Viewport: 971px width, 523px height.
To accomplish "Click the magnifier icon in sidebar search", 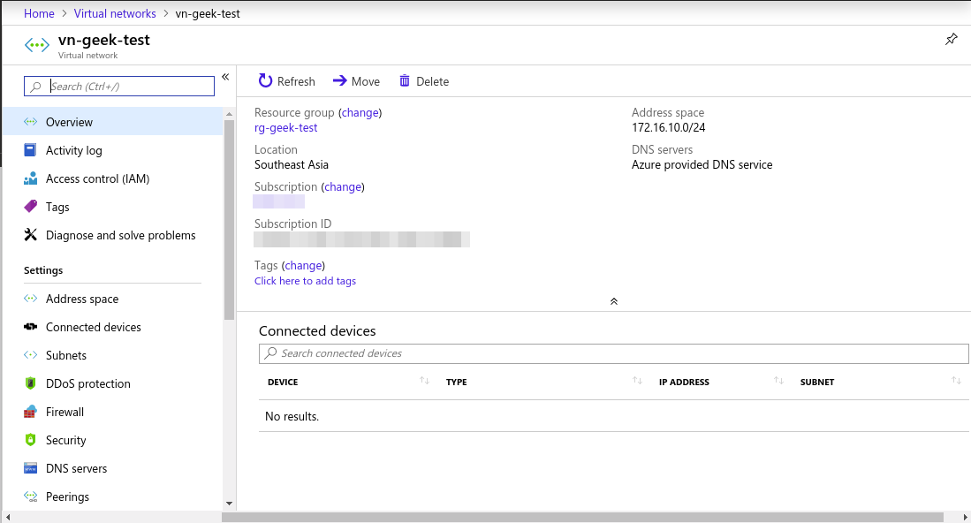I will 36,87.
